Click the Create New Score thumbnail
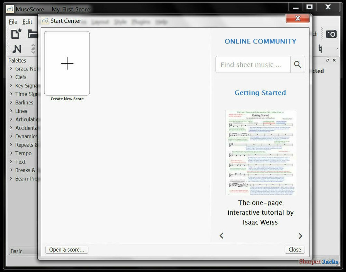This screenshot has width=346, height=272. (67, 64)
